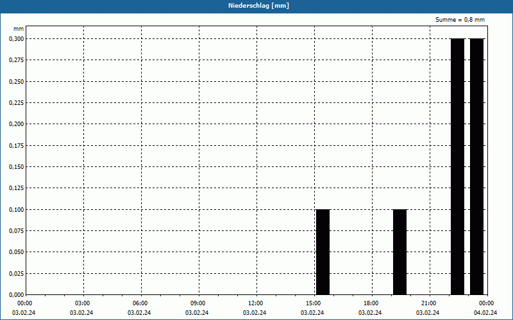Viewport: 513px width, 320px height.
Task: Click the 0,025 y-axis value
Action: tap(17, 274)
